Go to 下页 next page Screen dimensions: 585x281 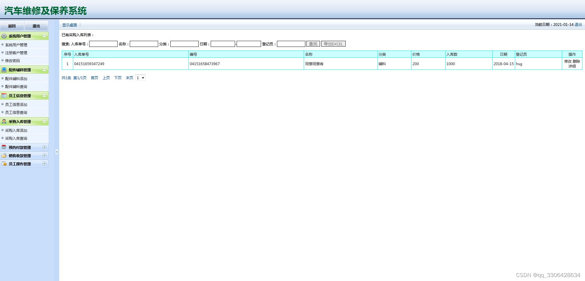118,78
